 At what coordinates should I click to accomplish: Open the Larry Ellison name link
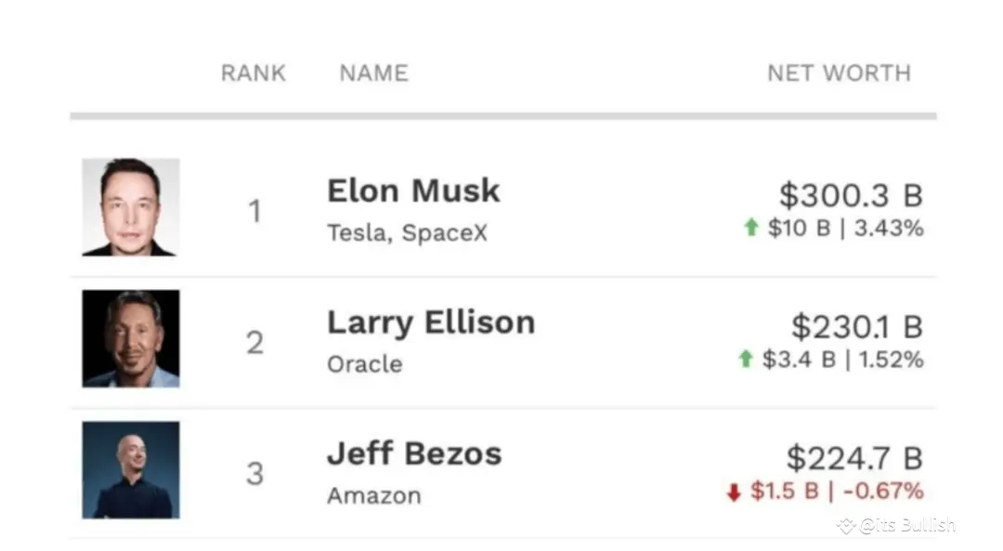click(431, 322)
